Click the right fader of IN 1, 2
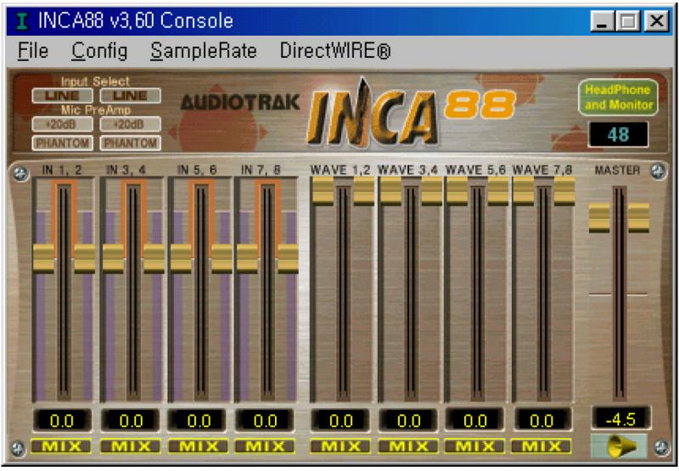 (x=84, y=259)
